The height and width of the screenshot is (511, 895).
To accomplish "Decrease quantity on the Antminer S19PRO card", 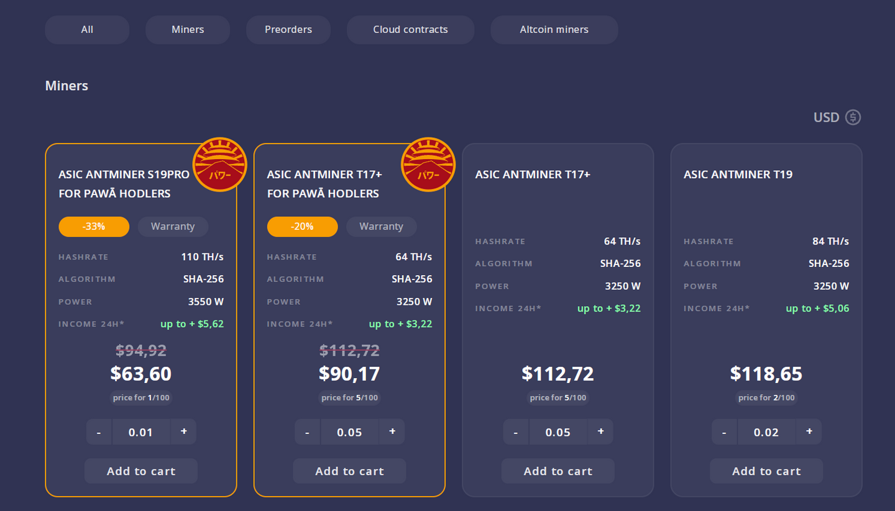I will 99,432.
